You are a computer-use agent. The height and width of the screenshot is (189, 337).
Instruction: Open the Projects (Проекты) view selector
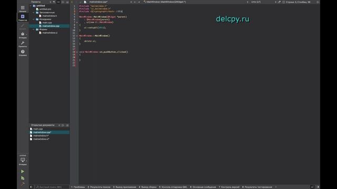click(41, 2)
